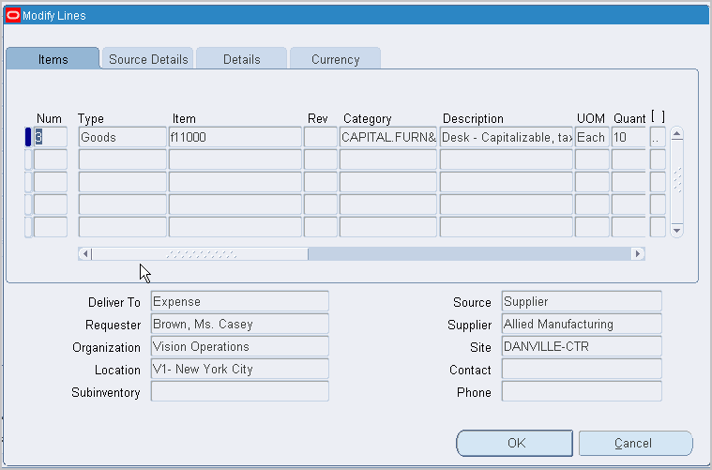Switch to the Source Details tab
The image size is (712, 470).
click(148, 59)
